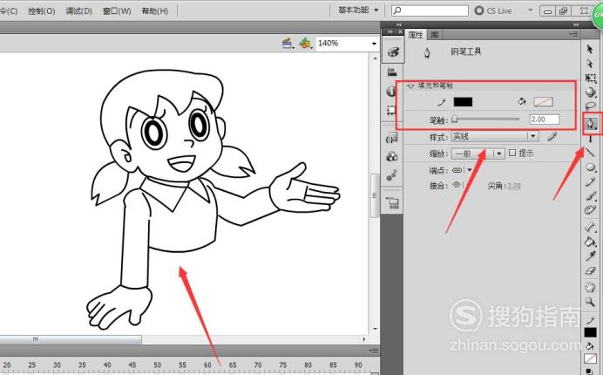Select the Oval shape tool
The height and width of the screenshot is (375, 603).
coord(590,167)
